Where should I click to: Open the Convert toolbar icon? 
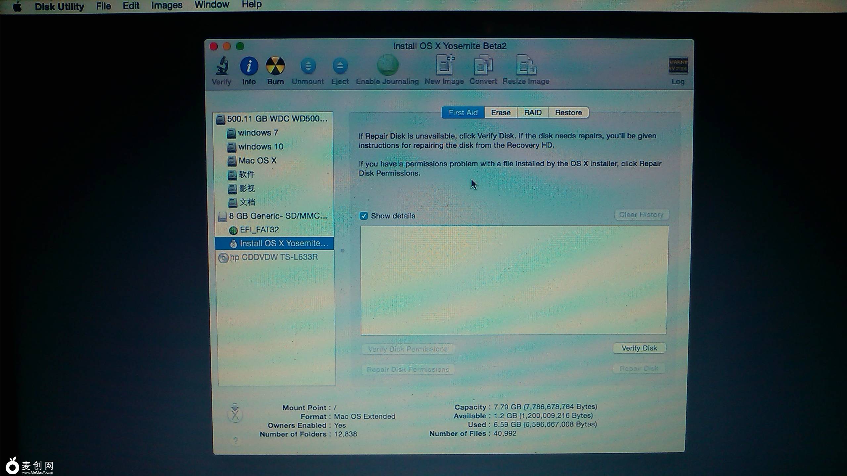(483, 65)
